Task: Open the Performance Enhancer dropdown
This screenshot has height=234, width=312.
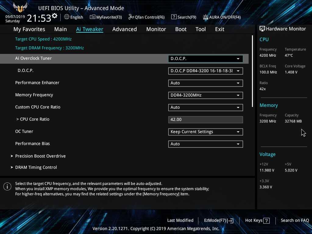Action: pyautogui.click(x=206, y=83)
